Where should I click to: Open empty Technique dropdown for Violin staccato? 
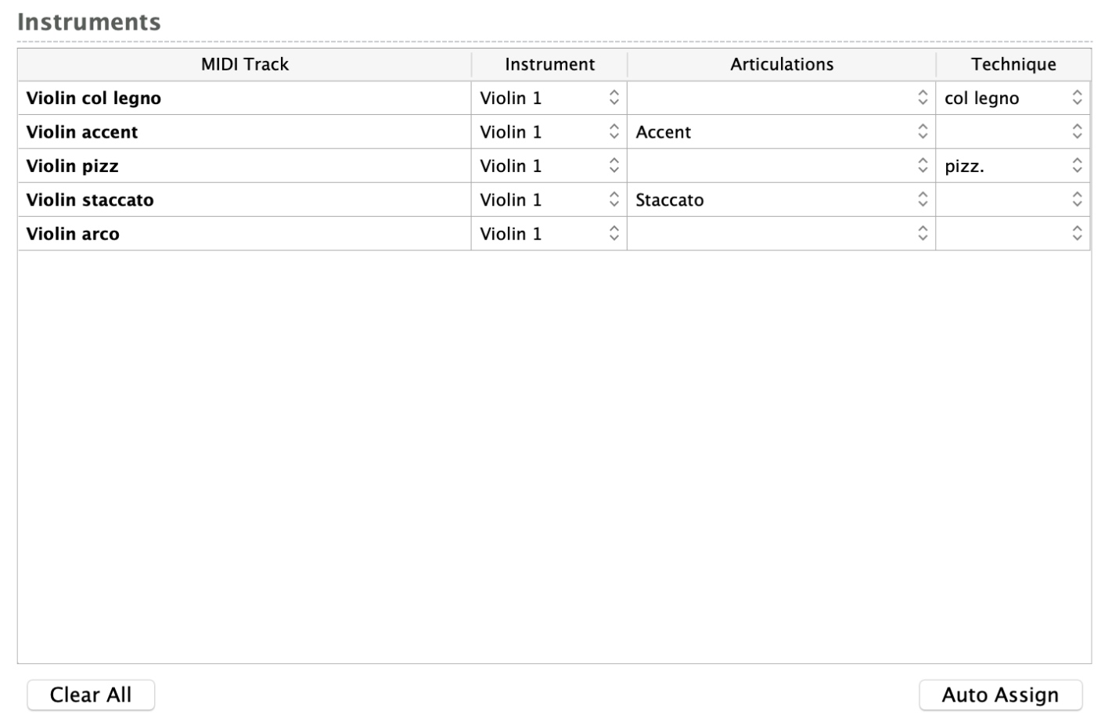pyautogui.click(x=1013, y=199)
